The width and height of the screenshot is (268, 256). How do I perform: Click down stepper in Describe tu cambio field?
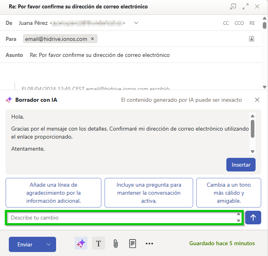pyautogui.click(x=239, y=221)
